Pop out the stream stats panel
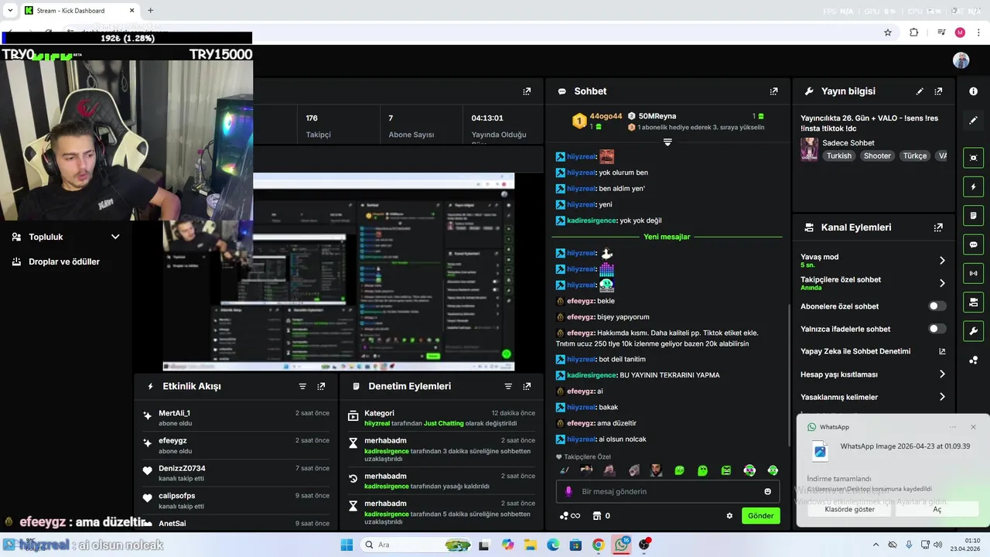Image resolution: width=990 pixels, height=557 pixels. [527, 91]
